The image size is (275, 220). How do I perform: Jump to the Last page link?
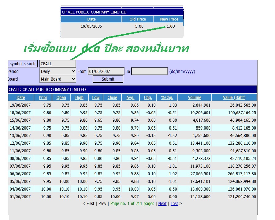coord(174,204)
